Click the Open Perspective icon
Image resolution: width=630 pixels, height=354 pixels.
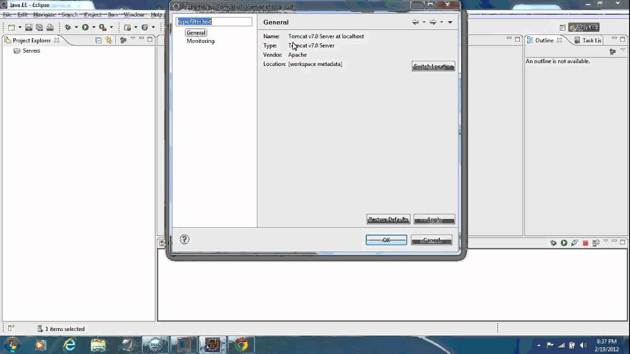(x=562, y=28)
